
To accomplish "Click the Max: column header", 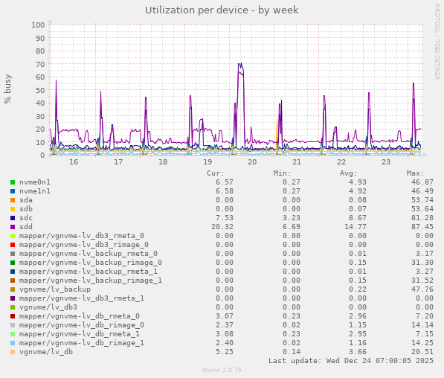I will click(x=416, y=173).
